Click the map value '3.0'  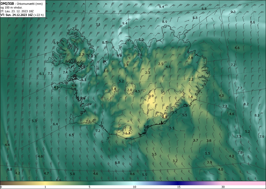click(106, 71)
